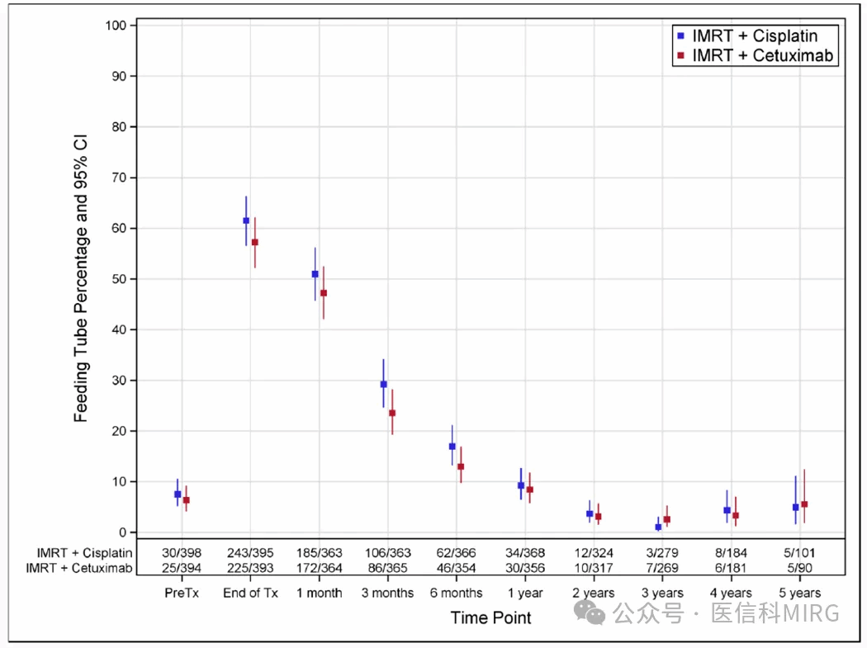Click the blue Cisplatin marker at End of Tx
The image size is (867, 648).
(x=246, y=220)
